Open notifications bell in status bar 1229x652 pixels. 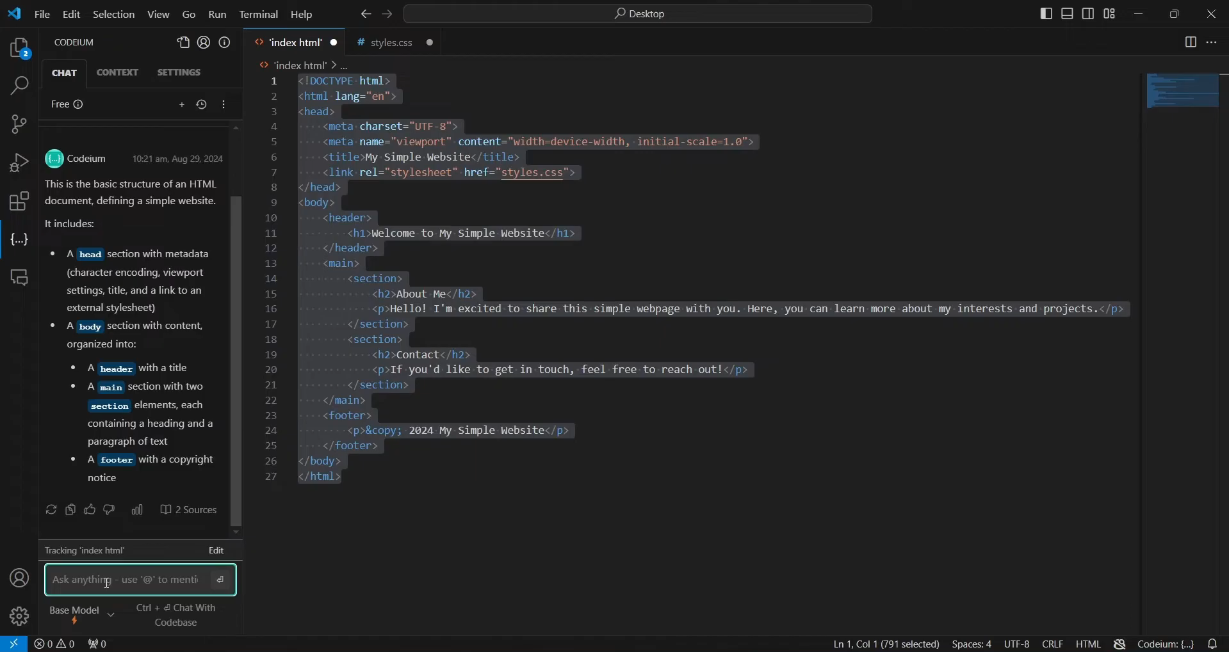pyautogui.click(x=1214, y=644)
